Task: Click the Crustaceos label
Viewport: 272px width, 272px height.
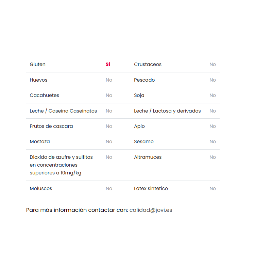Action: pyautogui.click(x=148, y=64)
